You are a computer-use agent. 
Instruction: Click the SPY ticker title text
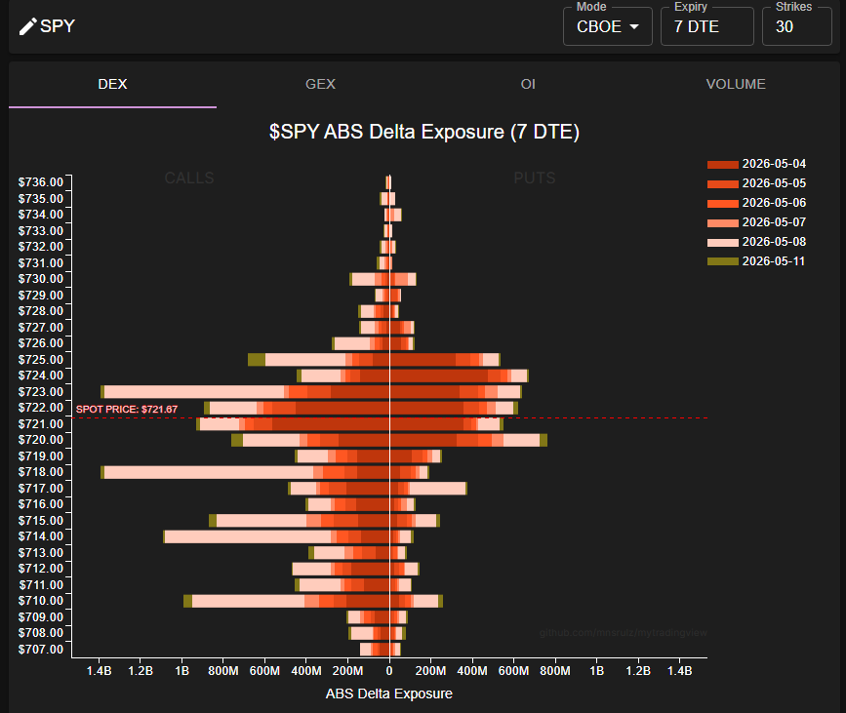(x=58, y=26)
